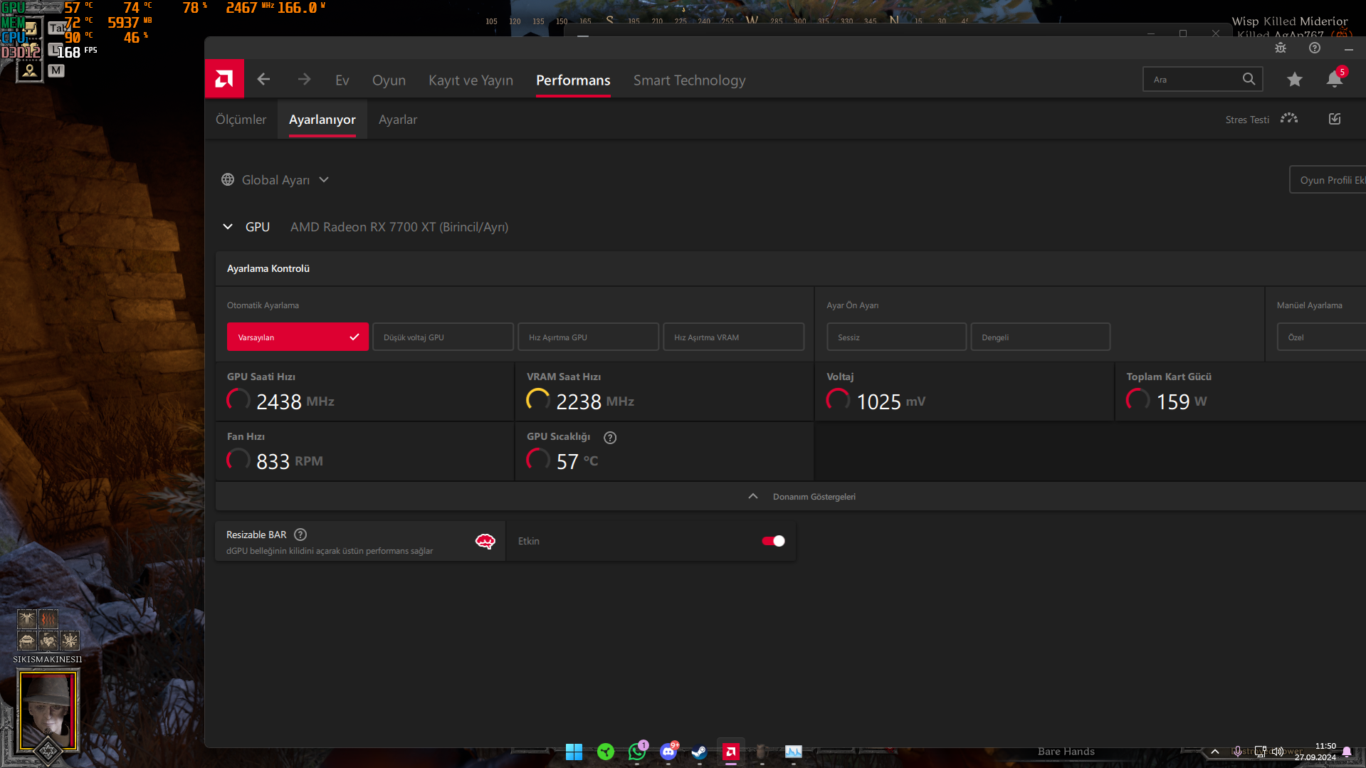Select the Ayarlanıyor subtab

click(x=322, y=120)
